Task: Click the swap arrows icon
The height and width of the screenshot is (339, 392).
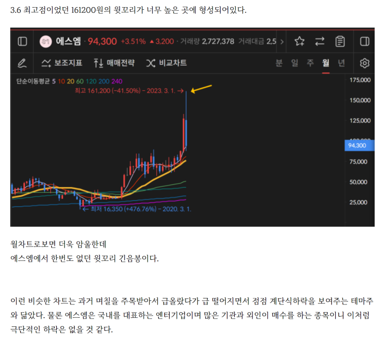Action: click(x=320, y=41)
